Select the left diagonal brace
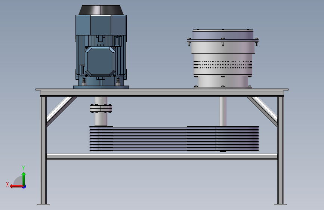 click(x=60, y=110)
